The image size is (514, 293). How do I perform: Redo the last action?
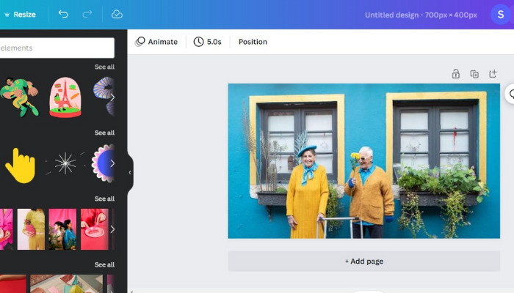pyautogui.click(x=87, y=14)
